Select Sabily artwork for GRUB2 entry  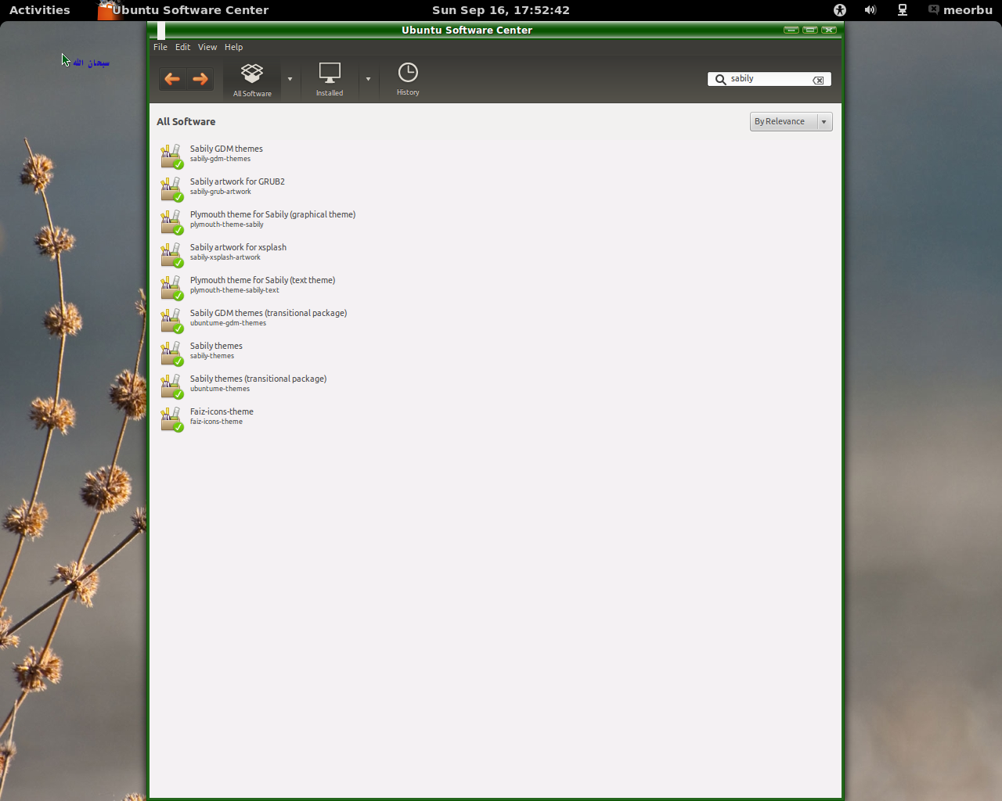click(x=494, y=189)
